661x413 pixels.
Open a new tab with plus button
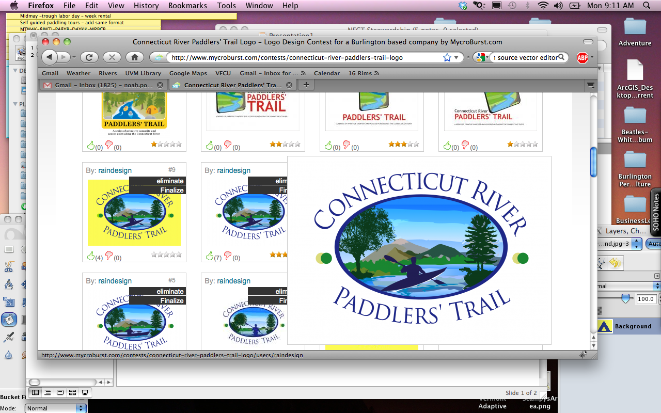tap(306, 85)
